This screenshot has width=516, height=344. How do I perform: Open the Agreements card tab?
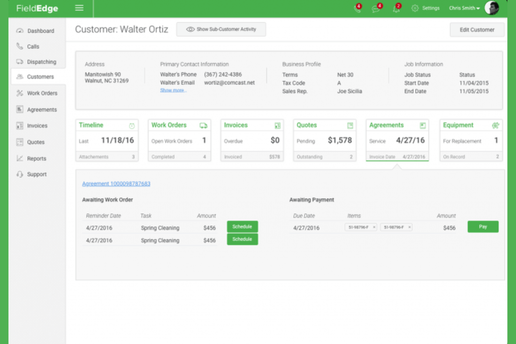(397, 140)
